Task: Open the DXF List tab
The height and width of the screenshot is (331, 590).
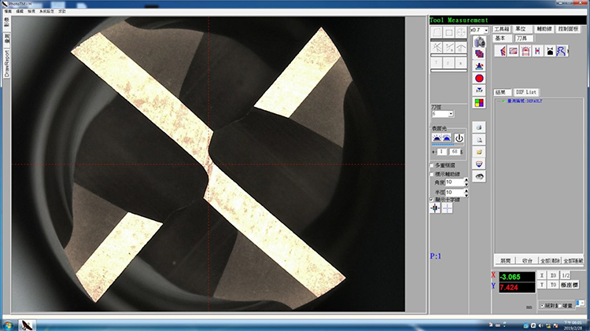Action: (525, 91)
